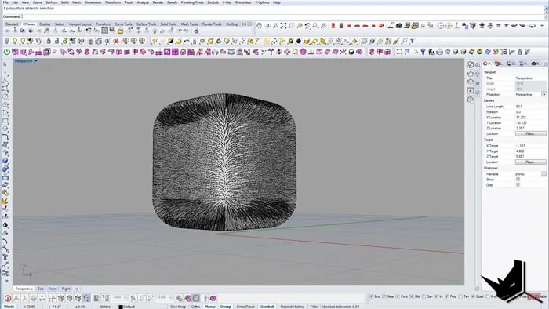The image size is (549, 309).
Task: Select the Text tool in left sidebar
Action: point(5,257)
